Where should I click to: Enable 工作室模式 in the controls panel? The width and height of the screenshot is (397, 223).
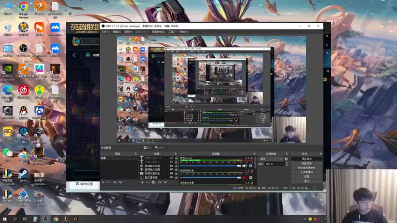pyautogui.click(x=306, y=172)
